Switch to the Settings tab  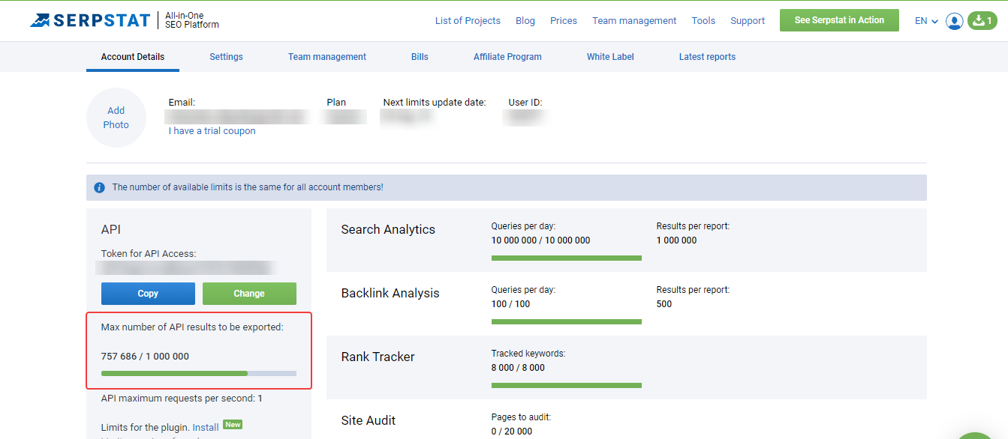click(226, 57)
